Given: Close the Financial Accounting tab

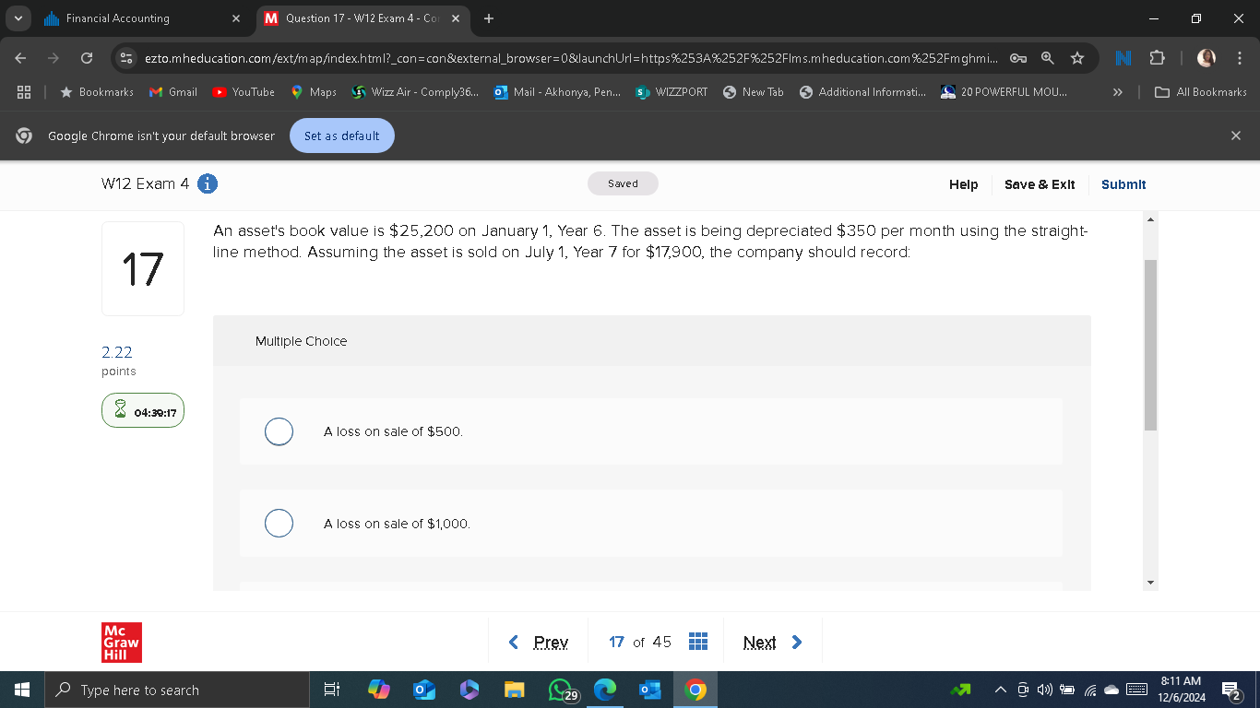Looking at the screenshot, I should click(x=235, y=18).
